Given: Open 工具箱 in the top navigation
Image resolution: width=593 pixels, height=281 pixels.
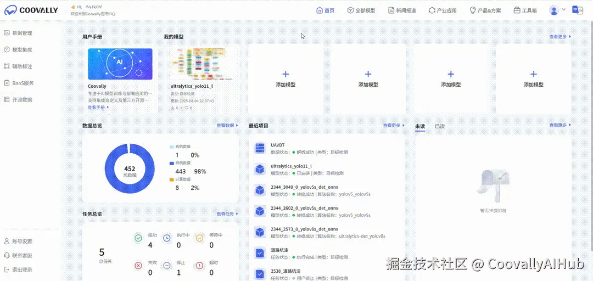Looking at the screenshot, I should click(525, 10).
